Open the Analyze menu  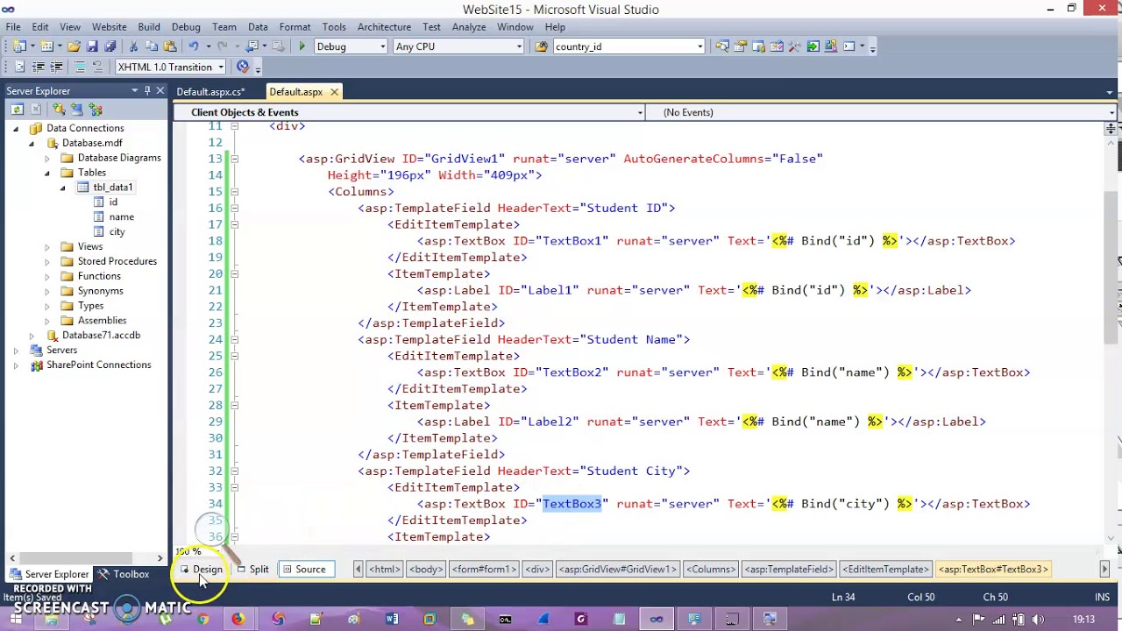click(469, 27)
